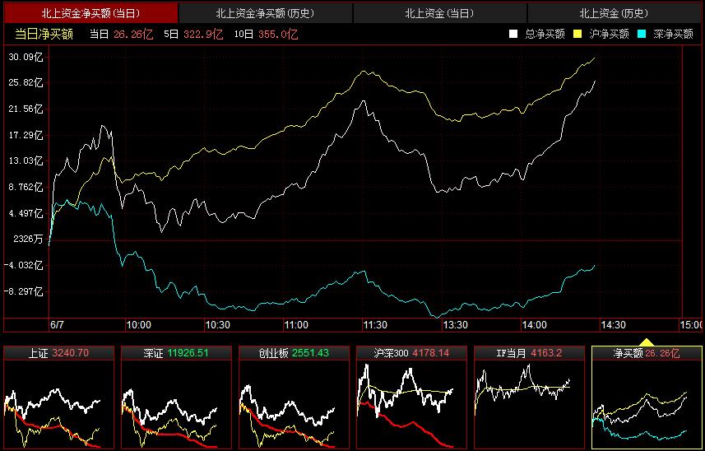Open the 北上资金(当日) tab

pos(439,12)
